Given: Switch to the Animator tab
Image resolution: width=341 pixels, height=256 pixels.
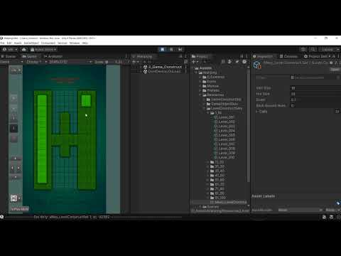Looking at the screenshot, I should tap(53, 56).
